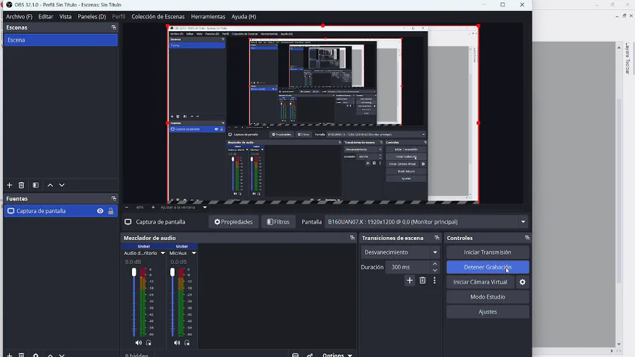This screenshot has width=635, height=357.
Task: Open the audio mixer Options dropdown
Action: click(337, 355)
